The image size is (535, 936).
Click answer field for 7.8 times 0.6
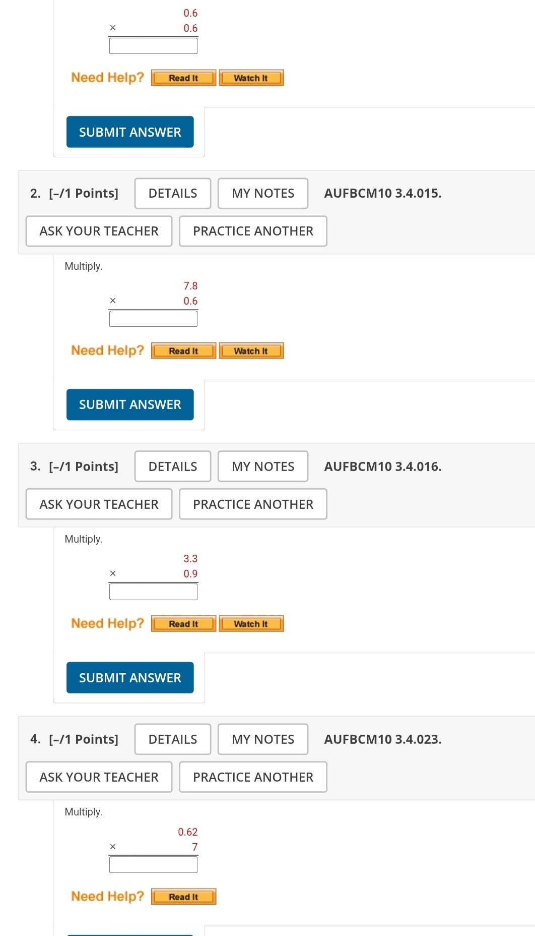[x=153, y=319]
